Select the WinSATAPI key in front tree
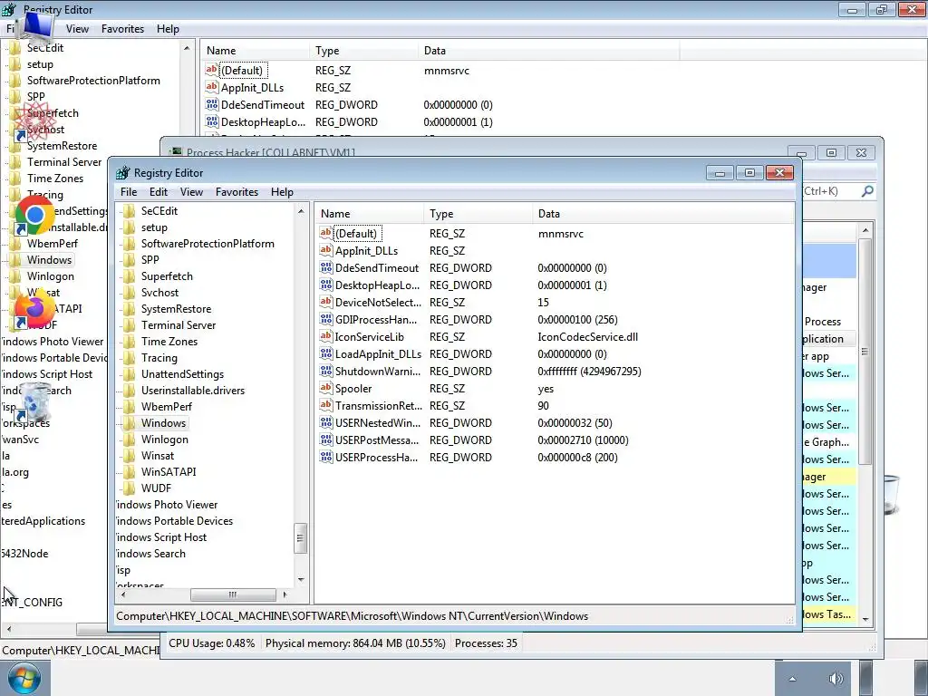The image size is (928, 696). tap(169, 471)
